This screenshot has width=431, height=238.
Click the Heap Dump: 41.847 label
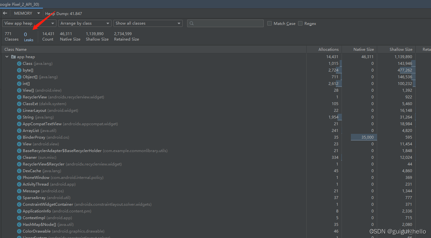click(x=63, y=14)
